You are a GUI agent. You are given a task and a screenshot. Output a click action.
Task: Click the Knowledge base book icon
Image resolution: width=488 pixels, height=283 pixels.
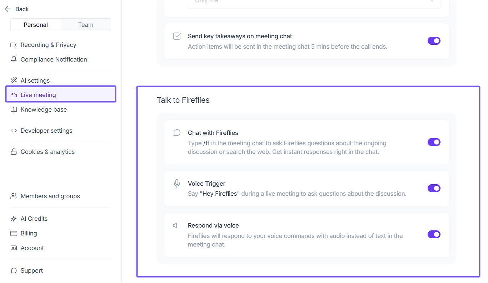[x=14, y=109]
